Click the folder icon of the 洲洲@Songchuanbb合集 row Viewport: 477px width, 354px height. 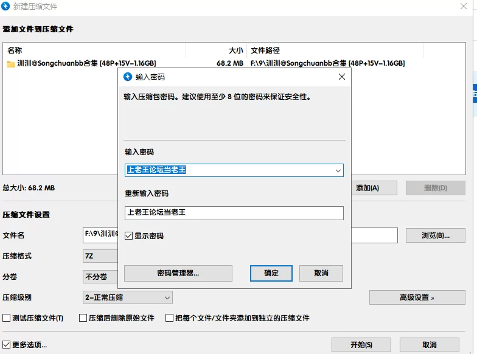(x=11, y=64)
